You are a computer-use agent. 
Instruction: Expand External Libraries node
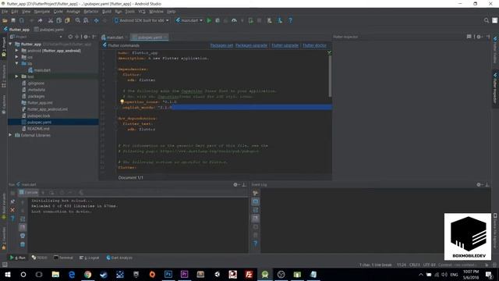pos(10,135)
